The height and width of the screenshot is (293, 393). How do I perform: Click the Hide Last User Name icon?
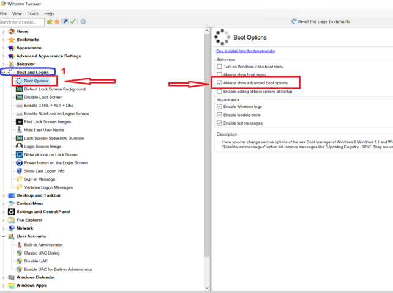point(20,130)
